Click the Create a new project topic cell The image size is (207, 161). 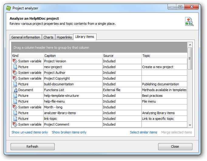(x=165, y=67)
